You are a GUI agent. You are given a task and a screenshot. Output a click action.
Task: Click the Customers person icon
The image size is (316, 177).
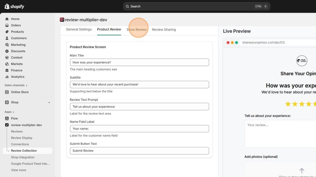[x=7, y=38]
